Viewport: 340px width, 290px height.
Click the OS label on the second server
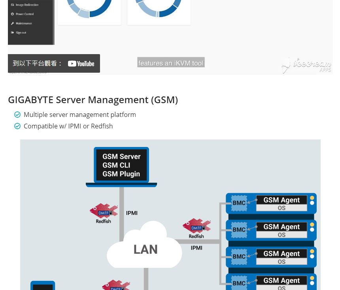pos(281,235)
